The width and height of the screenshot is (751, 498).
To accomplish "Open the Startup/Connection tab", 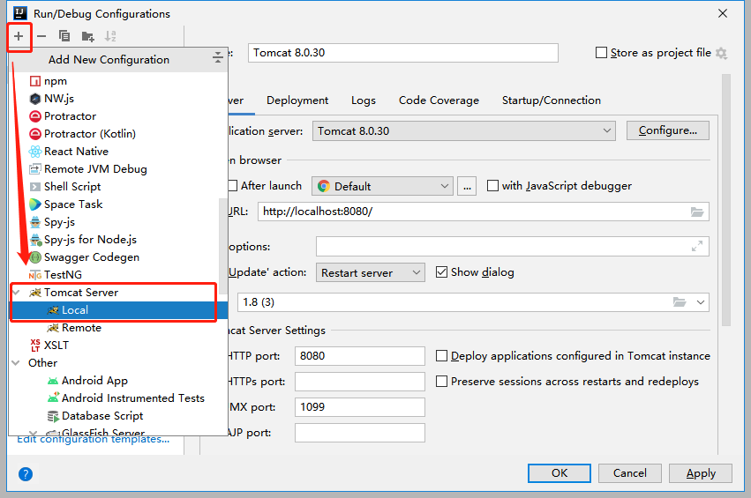I will (x=552, y=100).
